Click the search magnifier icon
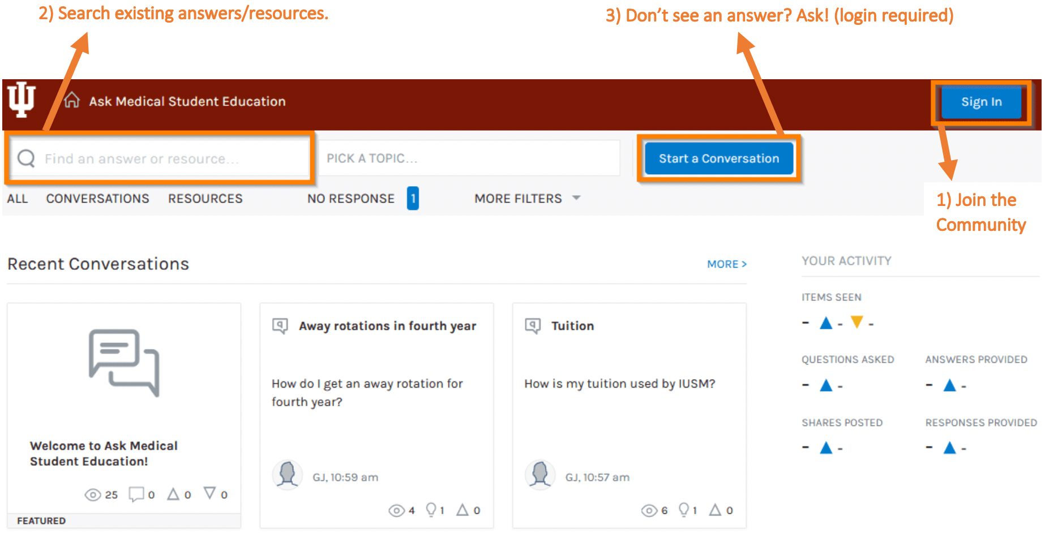This screenshot has width=1045, height=533. pyautogui.click(x=25, y=158)
